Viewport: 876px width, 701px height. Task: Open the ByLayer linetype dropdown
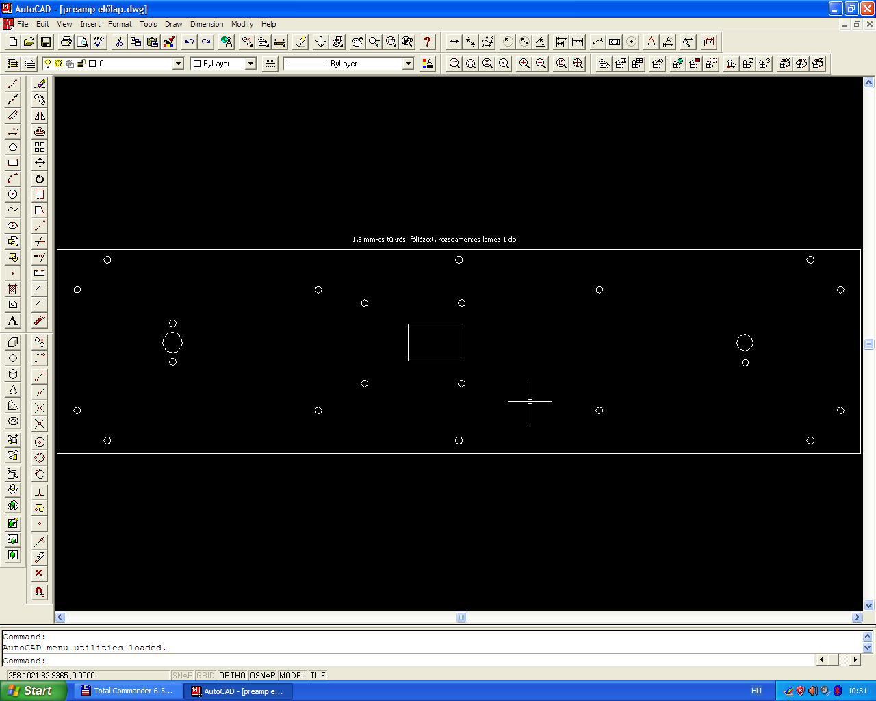click(x=408, y=64)
